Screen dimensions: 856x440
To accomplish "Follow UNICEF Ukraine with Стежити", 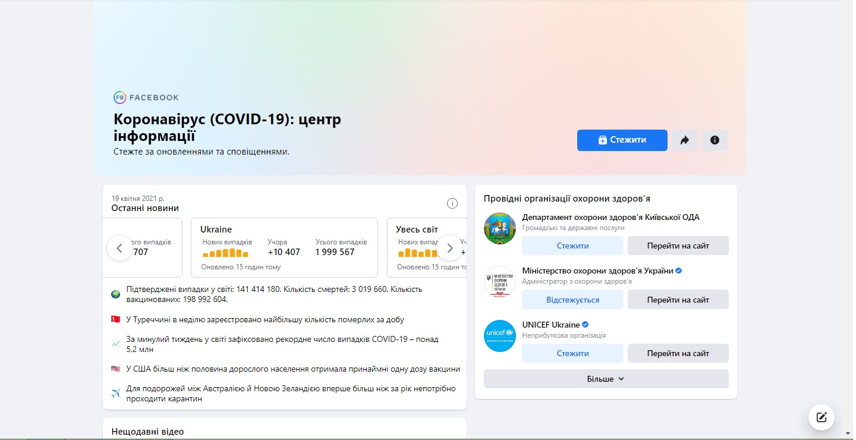I will tap(572, 353).
